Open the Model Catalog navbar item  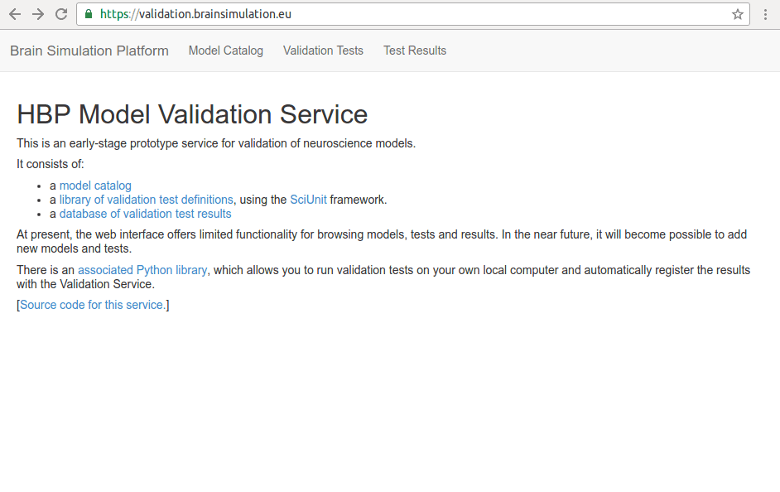[225, 51]
